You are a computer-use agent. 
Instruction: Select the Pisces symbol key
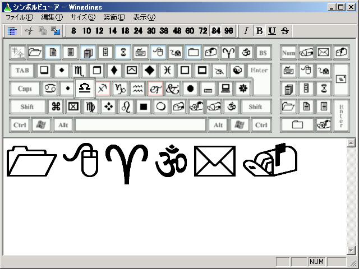click(167, 70)
